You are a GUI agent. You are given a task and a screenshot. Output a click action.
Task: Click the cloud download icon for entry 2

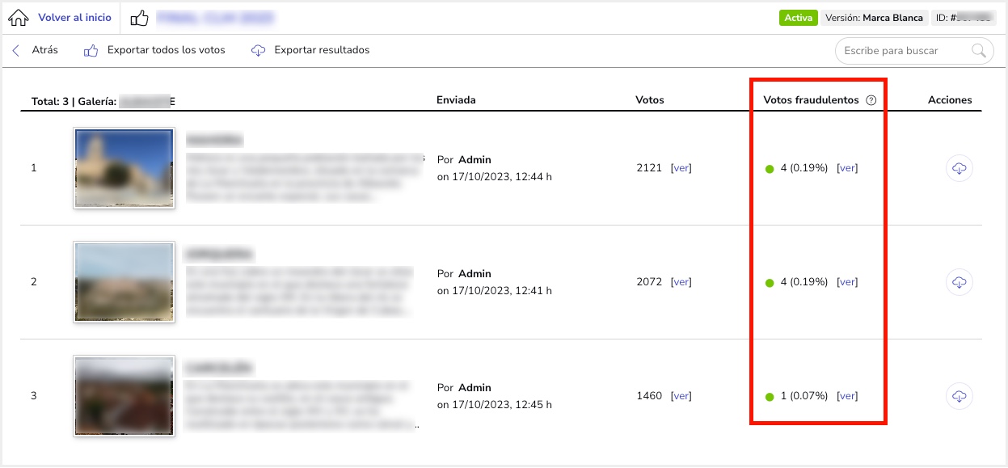click(959, 282)
